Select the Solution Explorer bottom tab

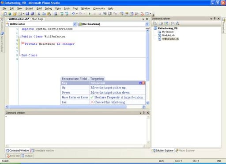pos(163,150)
